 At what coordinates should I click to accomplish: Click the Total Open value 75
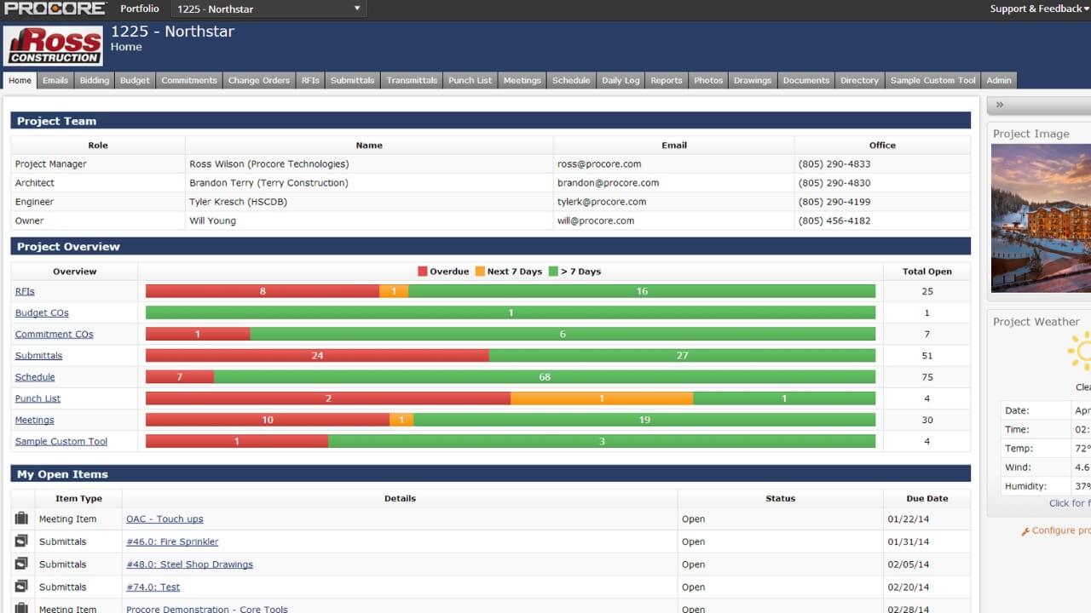(927, 376)
